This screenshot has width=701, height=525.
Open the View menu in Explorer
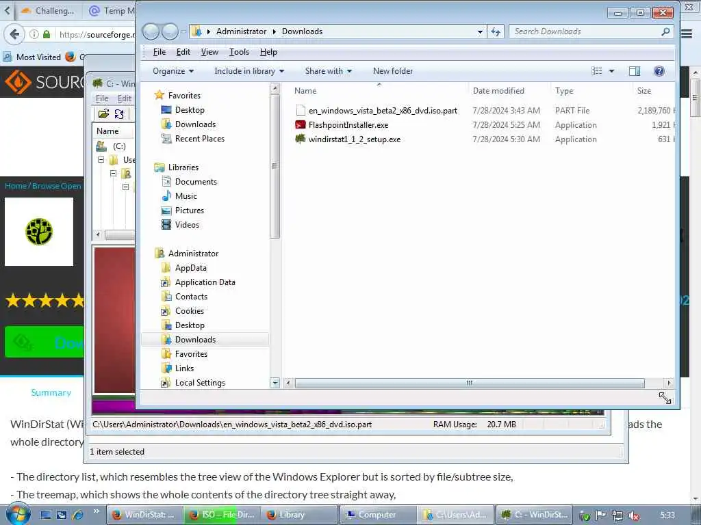pyautogui.click(x=209, y=52)
